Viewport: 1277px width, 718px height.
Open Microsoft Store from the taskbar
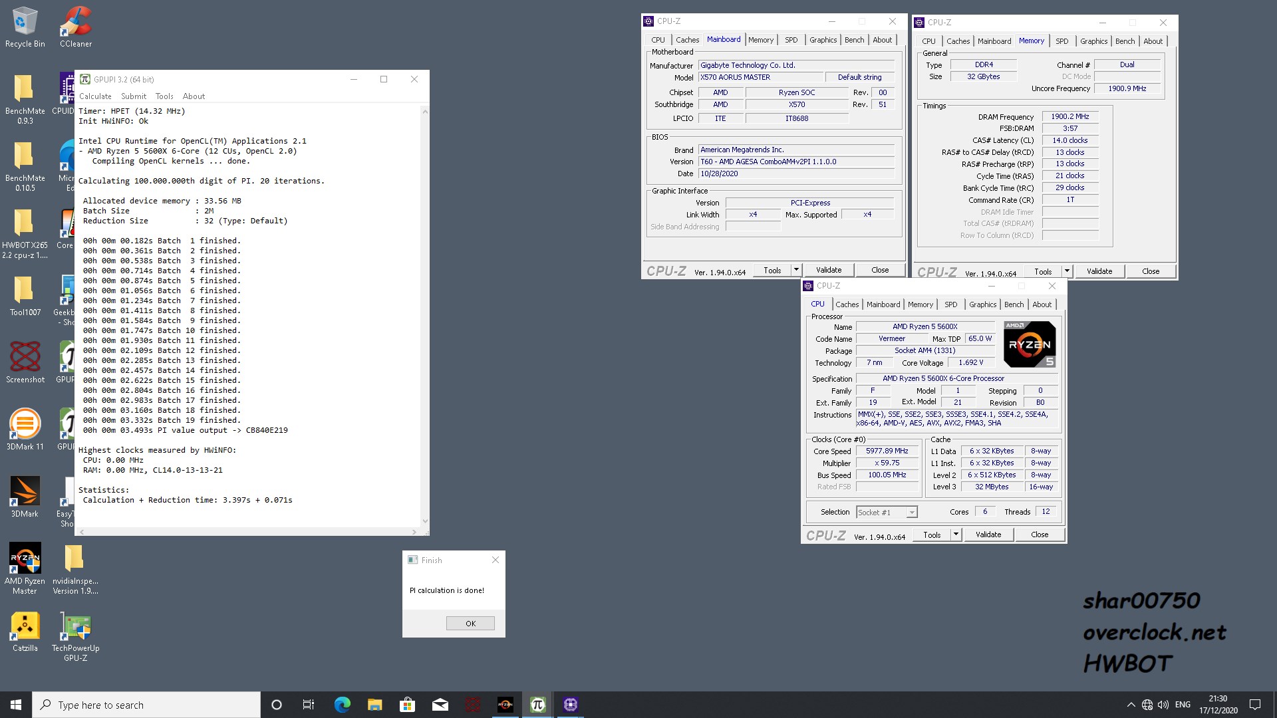coord(407,705)
